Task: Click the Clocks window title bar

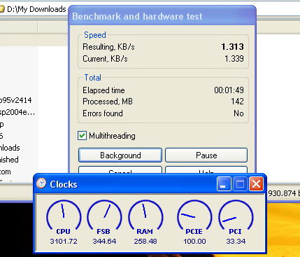Action: (x=126, y=184)
